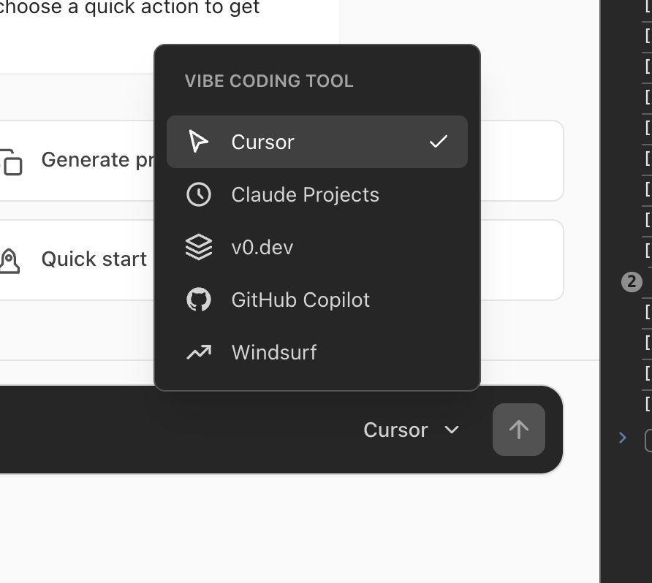Click the badge showing the number 2

point(633,281)
